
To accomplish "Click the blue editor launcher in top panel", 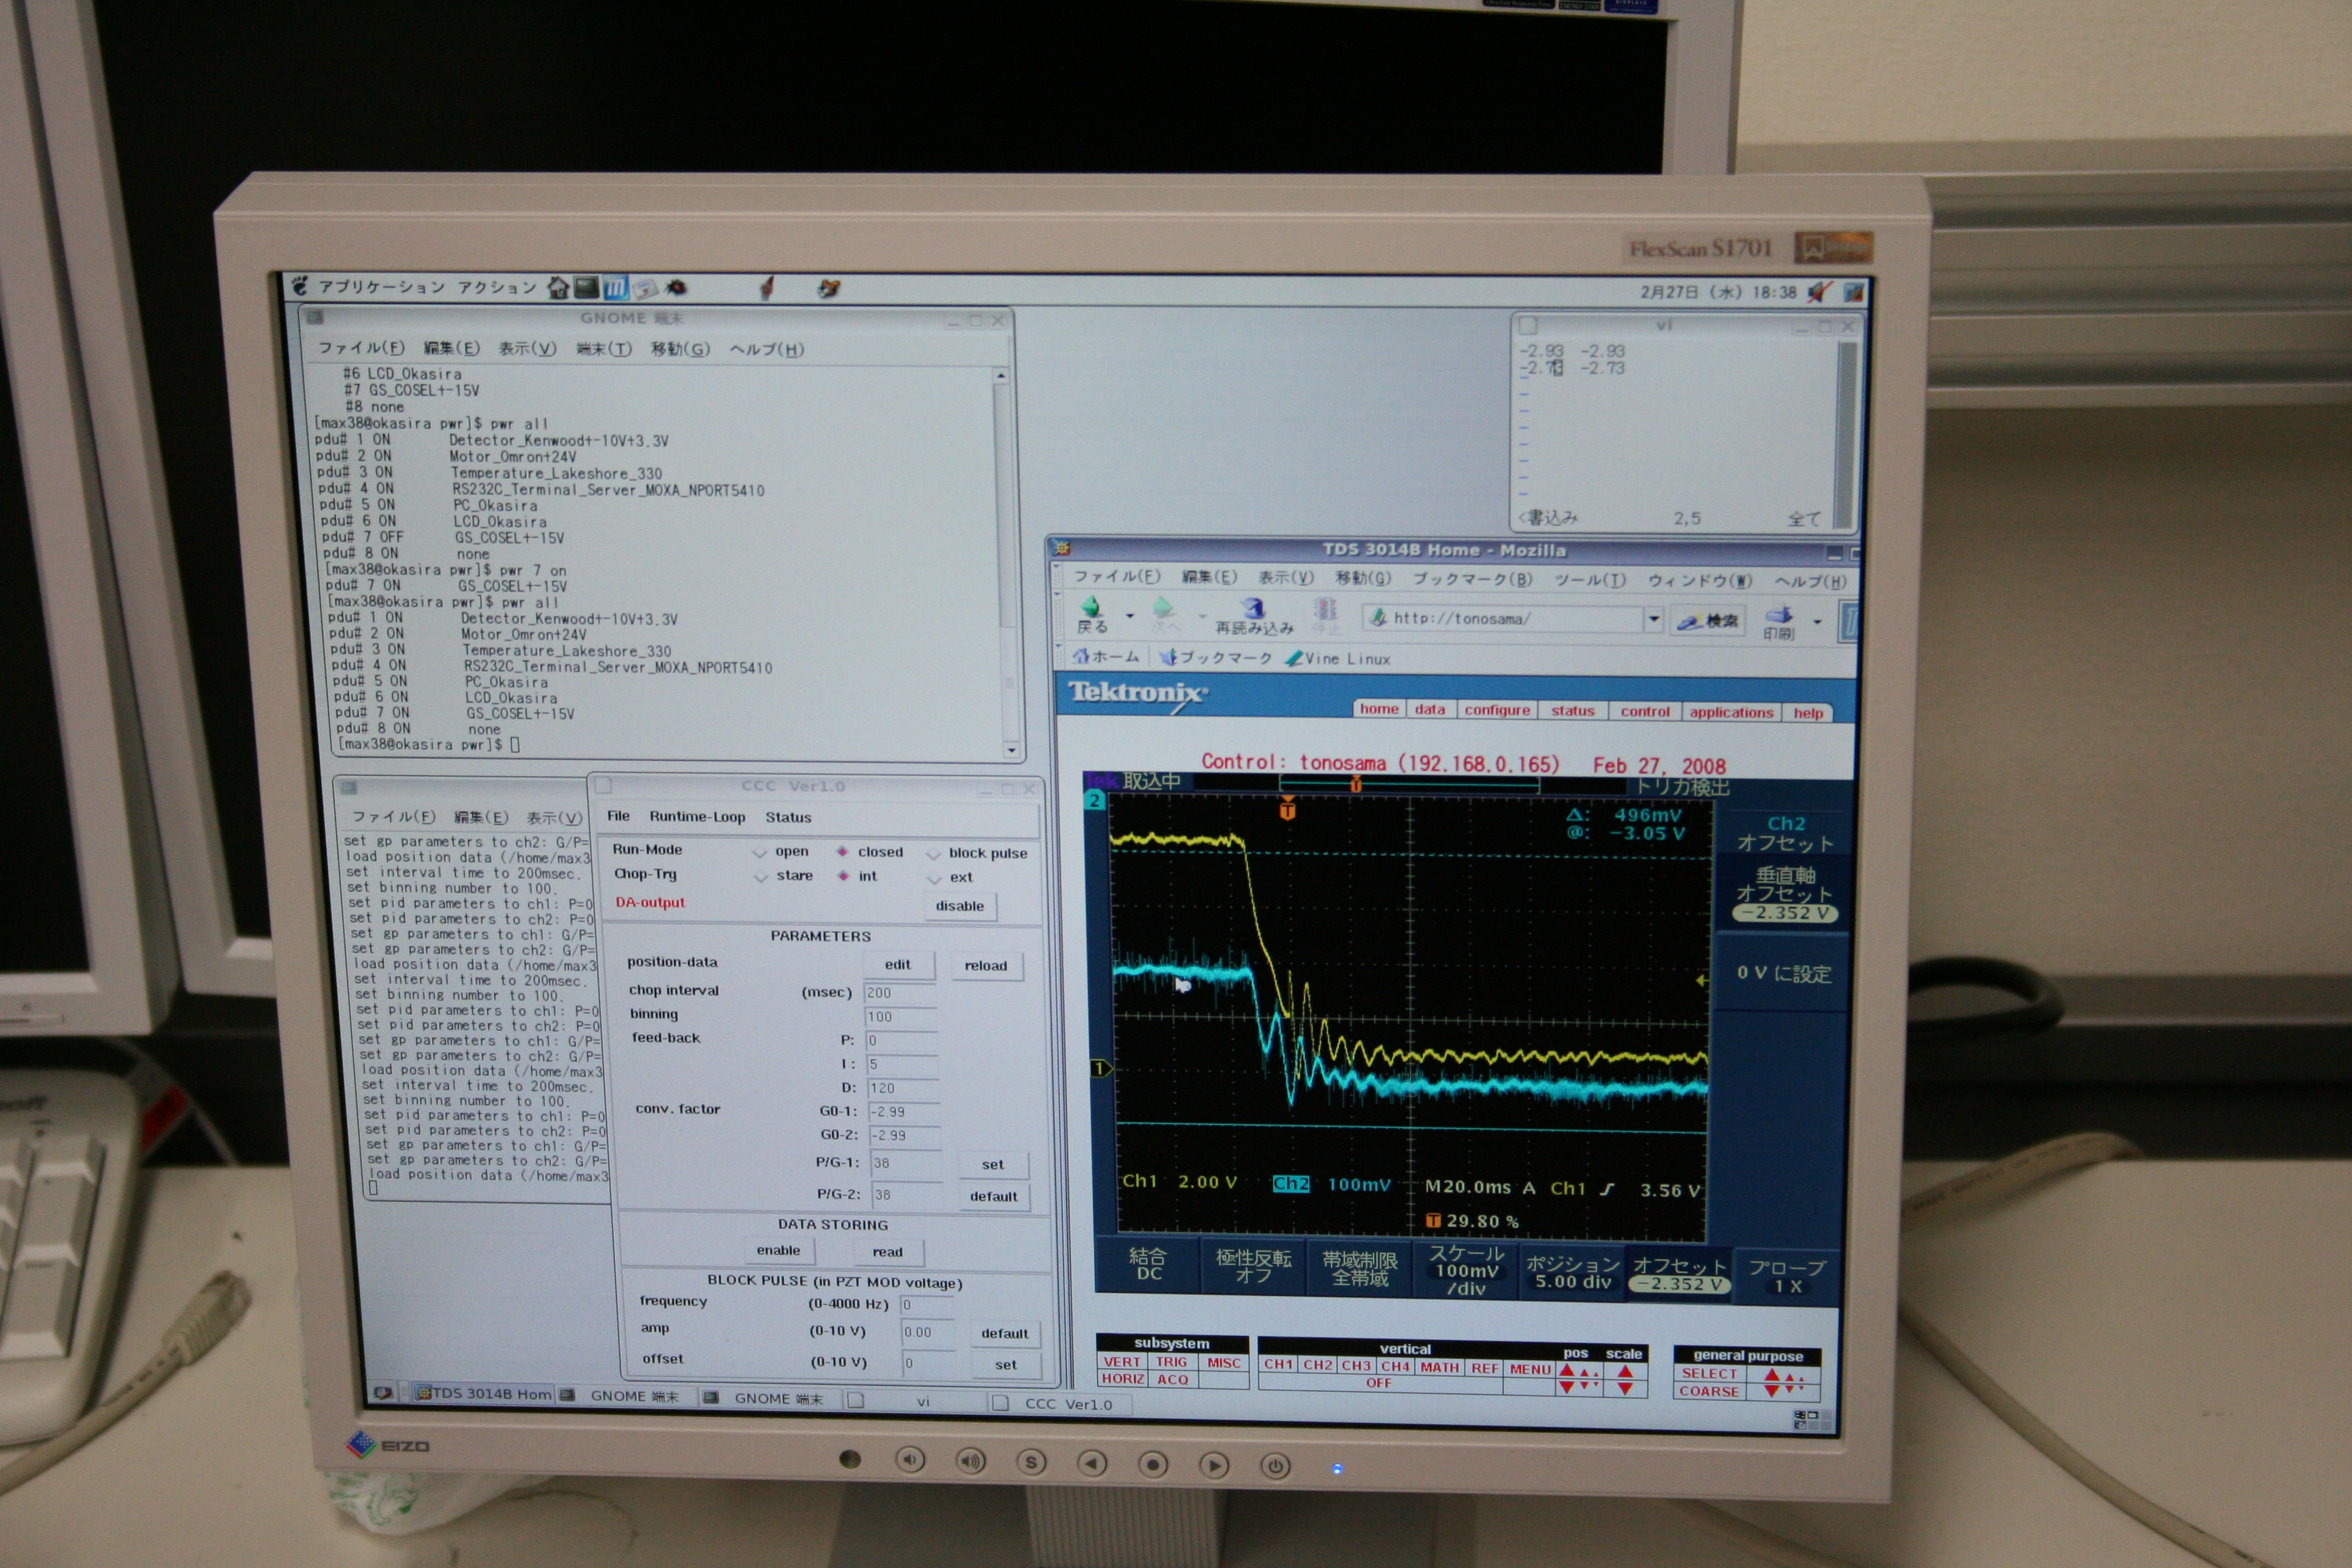I will coord(615,288).
